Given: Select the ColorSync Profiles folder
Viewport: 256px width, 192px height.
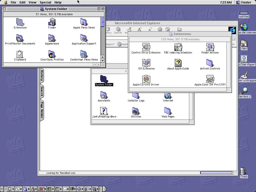Looking at the screenshot, I should (52, 54).
